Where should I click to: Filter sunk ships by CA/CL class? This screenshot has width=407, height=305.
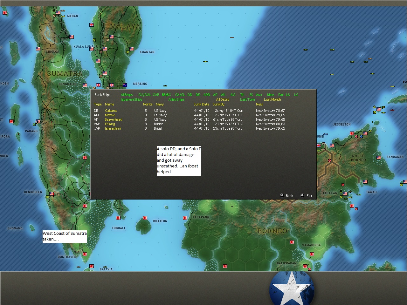(180, 95)
